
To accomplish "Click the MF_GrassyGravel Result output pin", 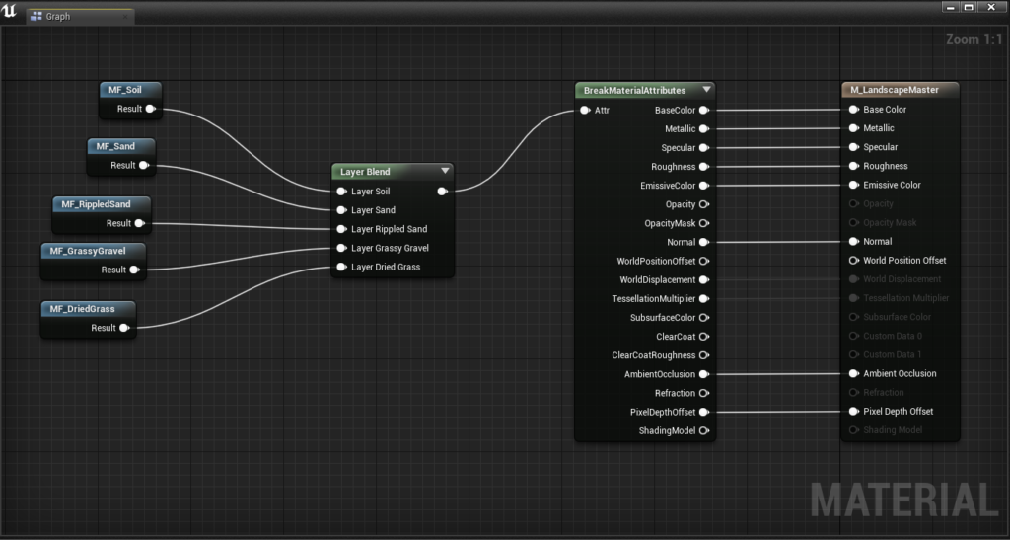I will (134, 270).
